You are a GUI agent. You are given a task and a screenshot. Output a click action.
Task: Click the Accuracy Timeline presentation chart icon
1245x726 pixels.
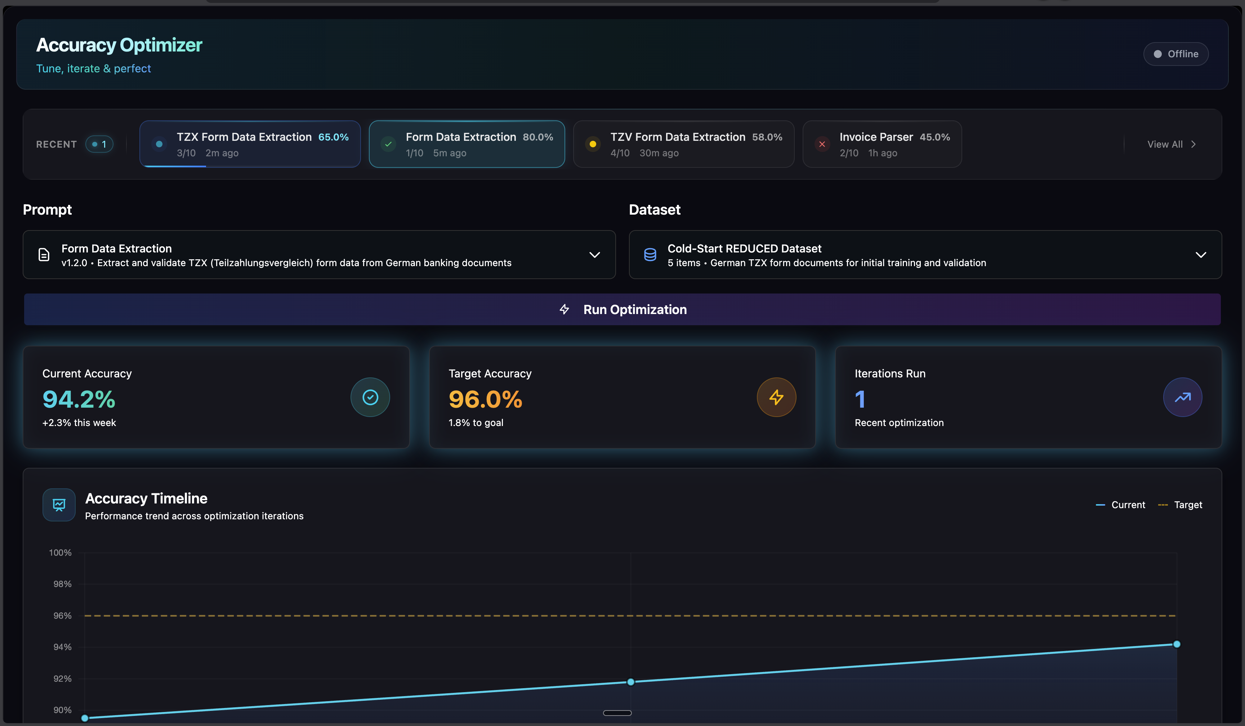pyautogui.click(x=59, y=505)
